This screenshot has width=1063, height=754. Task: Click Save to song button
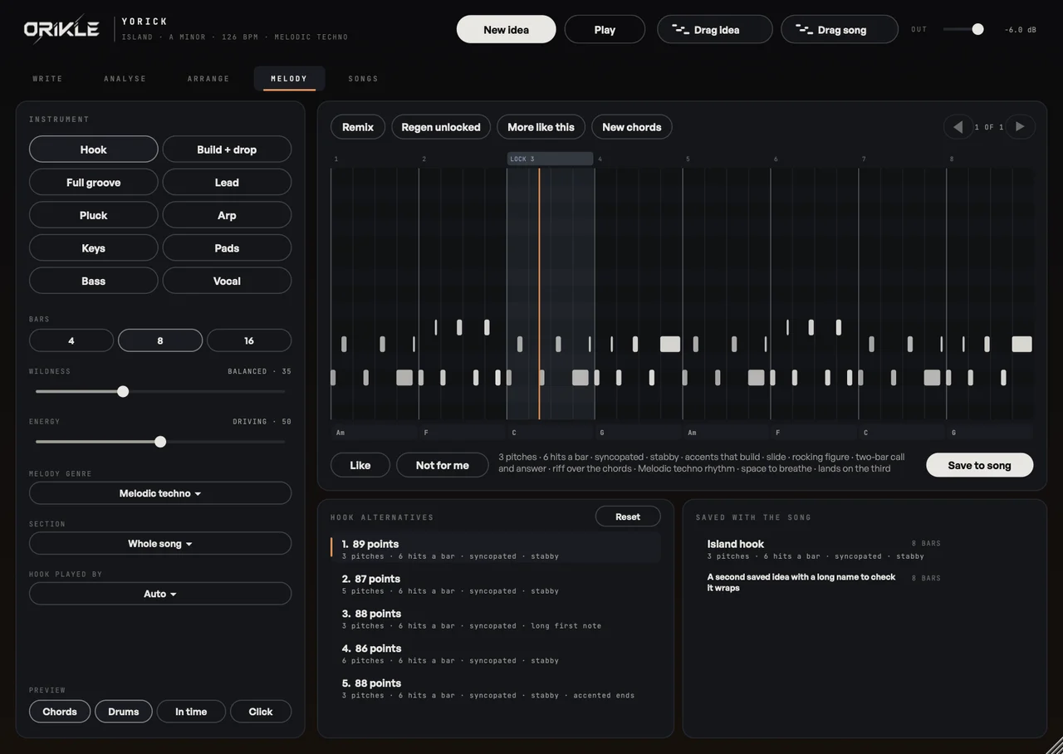980,465
